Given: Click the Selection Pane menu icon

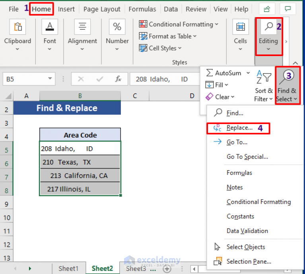Looking at the screenshot, I should click(218, 261).
